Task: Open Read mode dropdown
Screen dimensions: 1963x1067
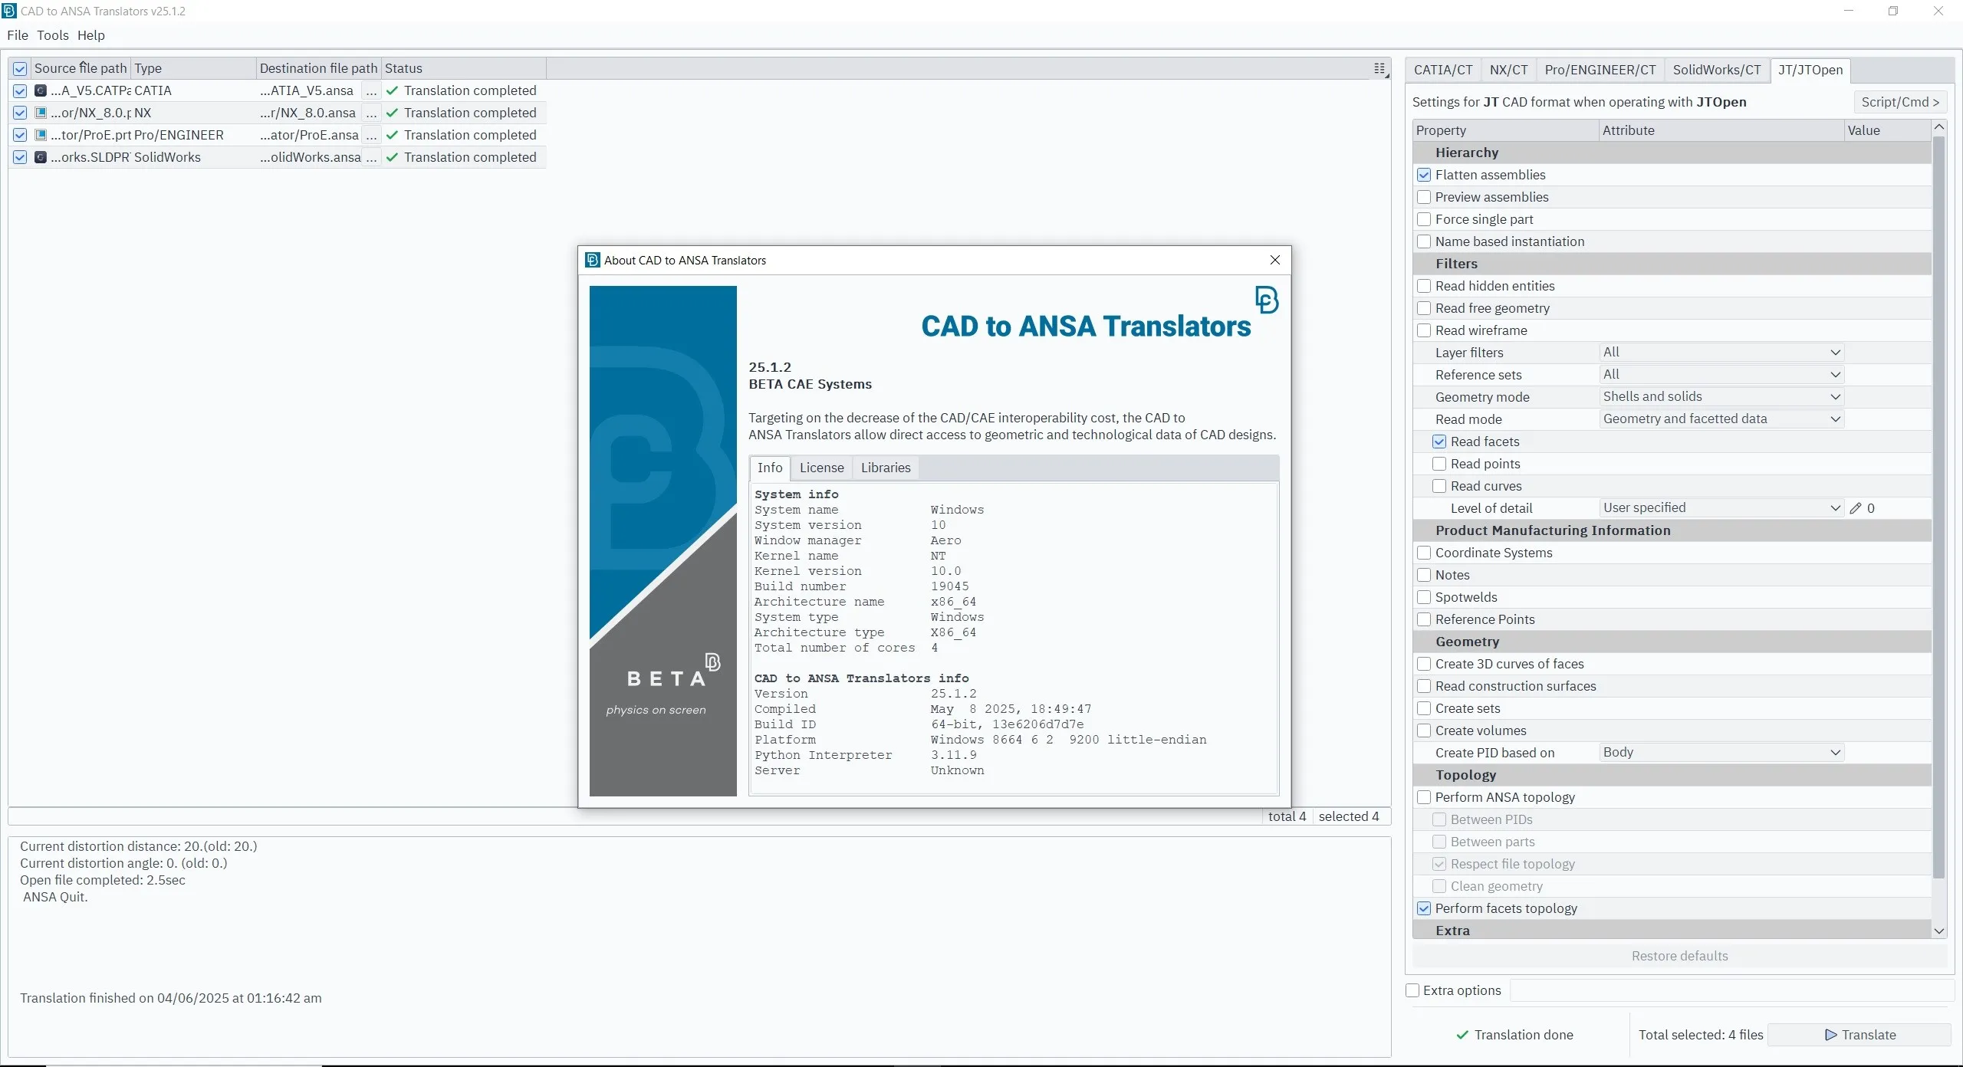Action: pyautogui.click(x=1721, y=419)
